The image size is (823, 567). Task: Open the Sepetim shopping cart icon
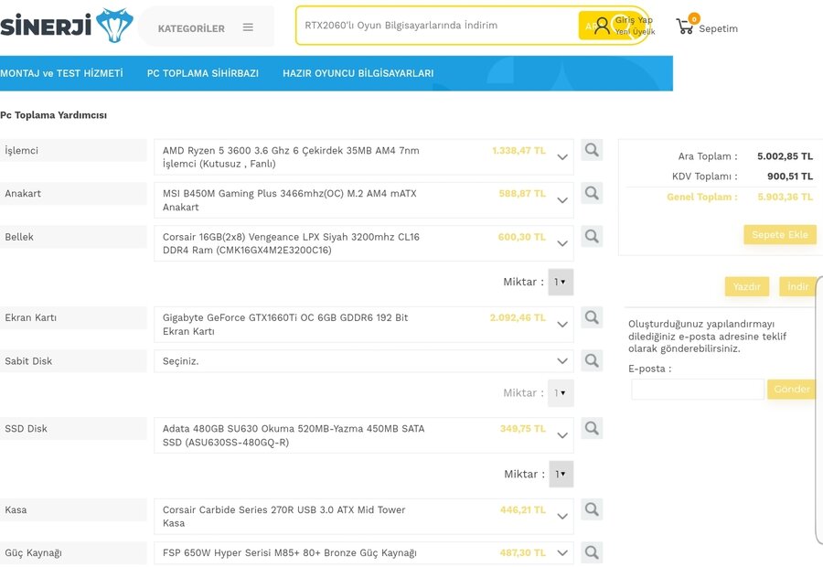click(x=685, y=26)
